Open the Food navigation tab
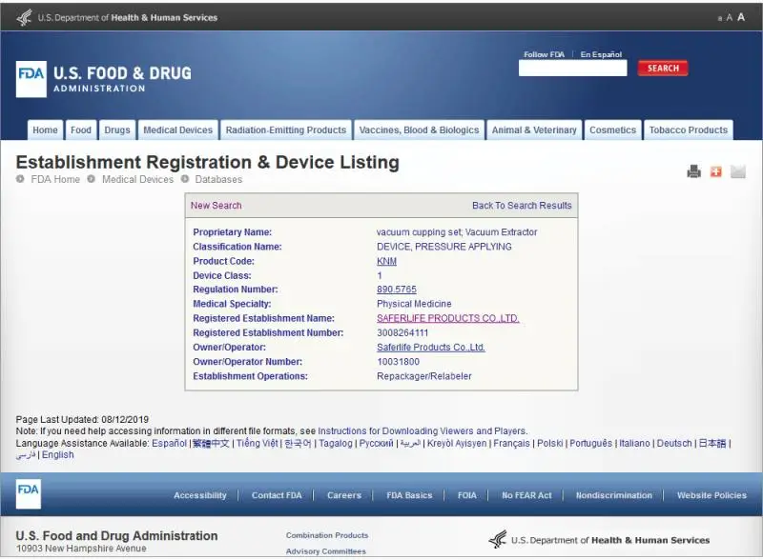Viewport: 763px width, 560px height. [x=81, y=130]
